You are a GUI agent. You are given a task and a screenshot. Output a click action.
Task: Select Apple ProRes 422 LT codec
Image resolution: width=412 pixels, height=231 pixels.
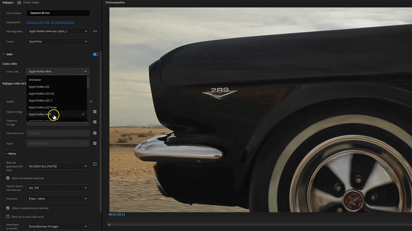[x=56, y=101]
